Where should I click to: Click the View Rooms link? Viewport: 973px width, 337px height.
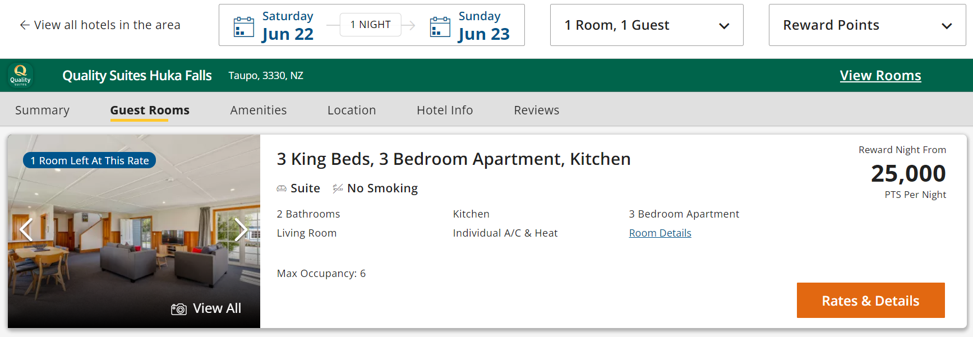point(880,75)
